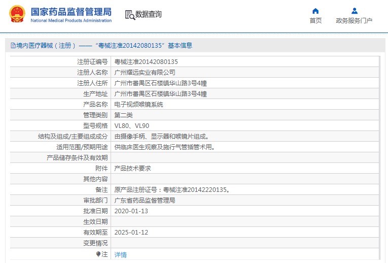The width and height of the screenshot is (388, 263).
Task: Click the expiry date 2025-01-12
Action: 131,232
